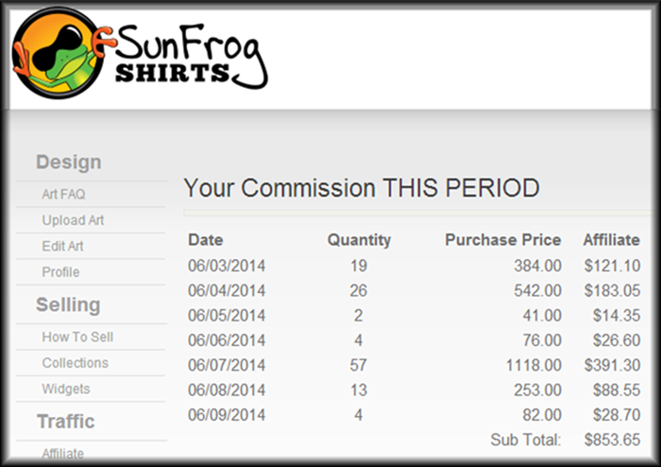Go to Upload Art page
This screenshot has width=661, height=467.
pos(73,220)
